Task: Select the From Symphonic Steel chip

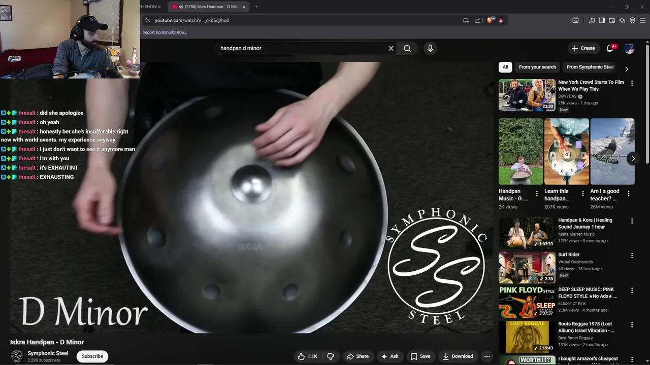Action: [x=591, y=67]
